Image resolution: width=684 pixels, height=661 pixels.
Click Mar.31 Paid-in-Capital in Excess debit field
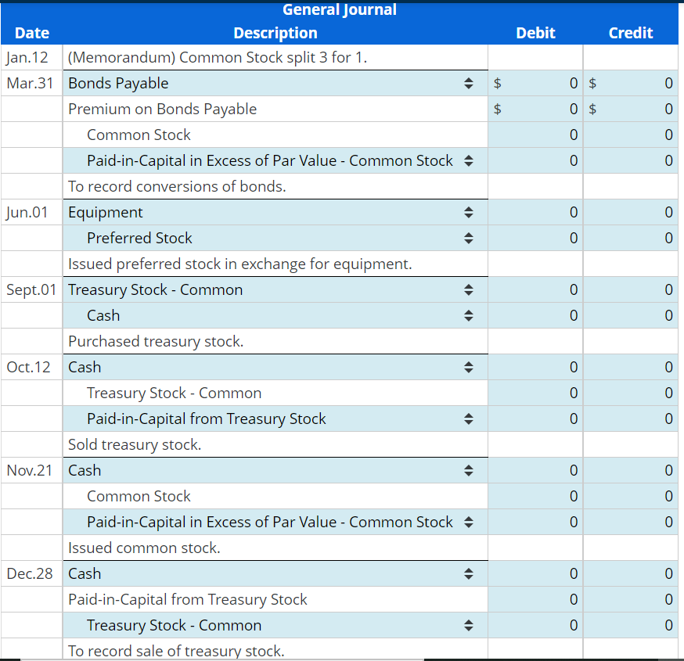tap(535, 160)
